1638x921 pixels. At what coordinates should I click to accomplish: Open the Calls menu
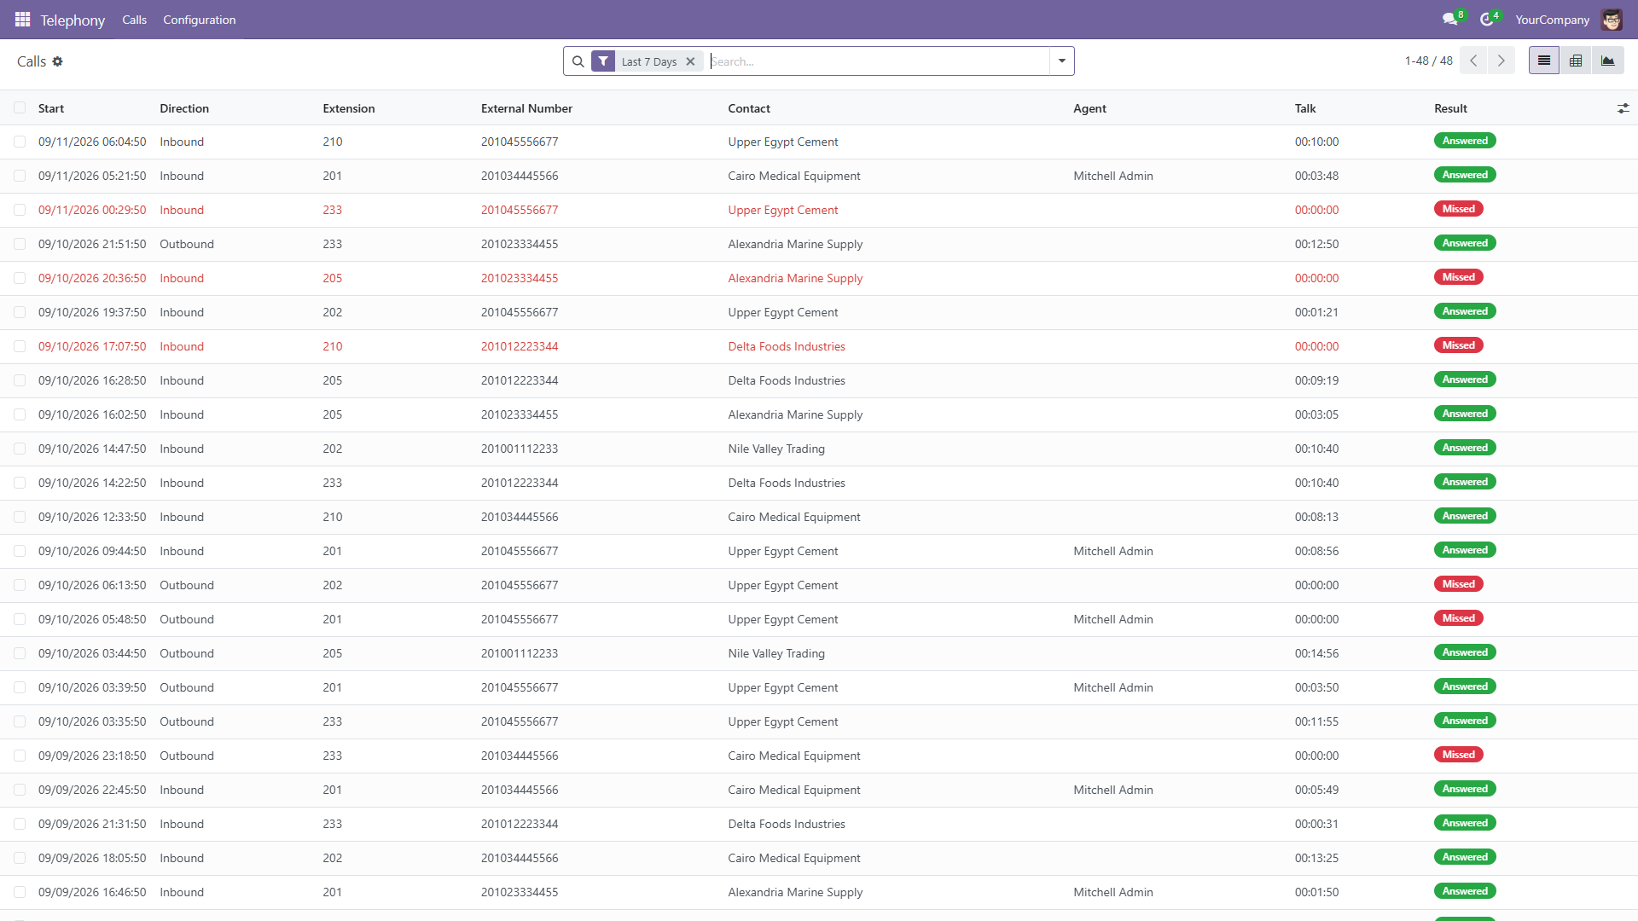134,20
